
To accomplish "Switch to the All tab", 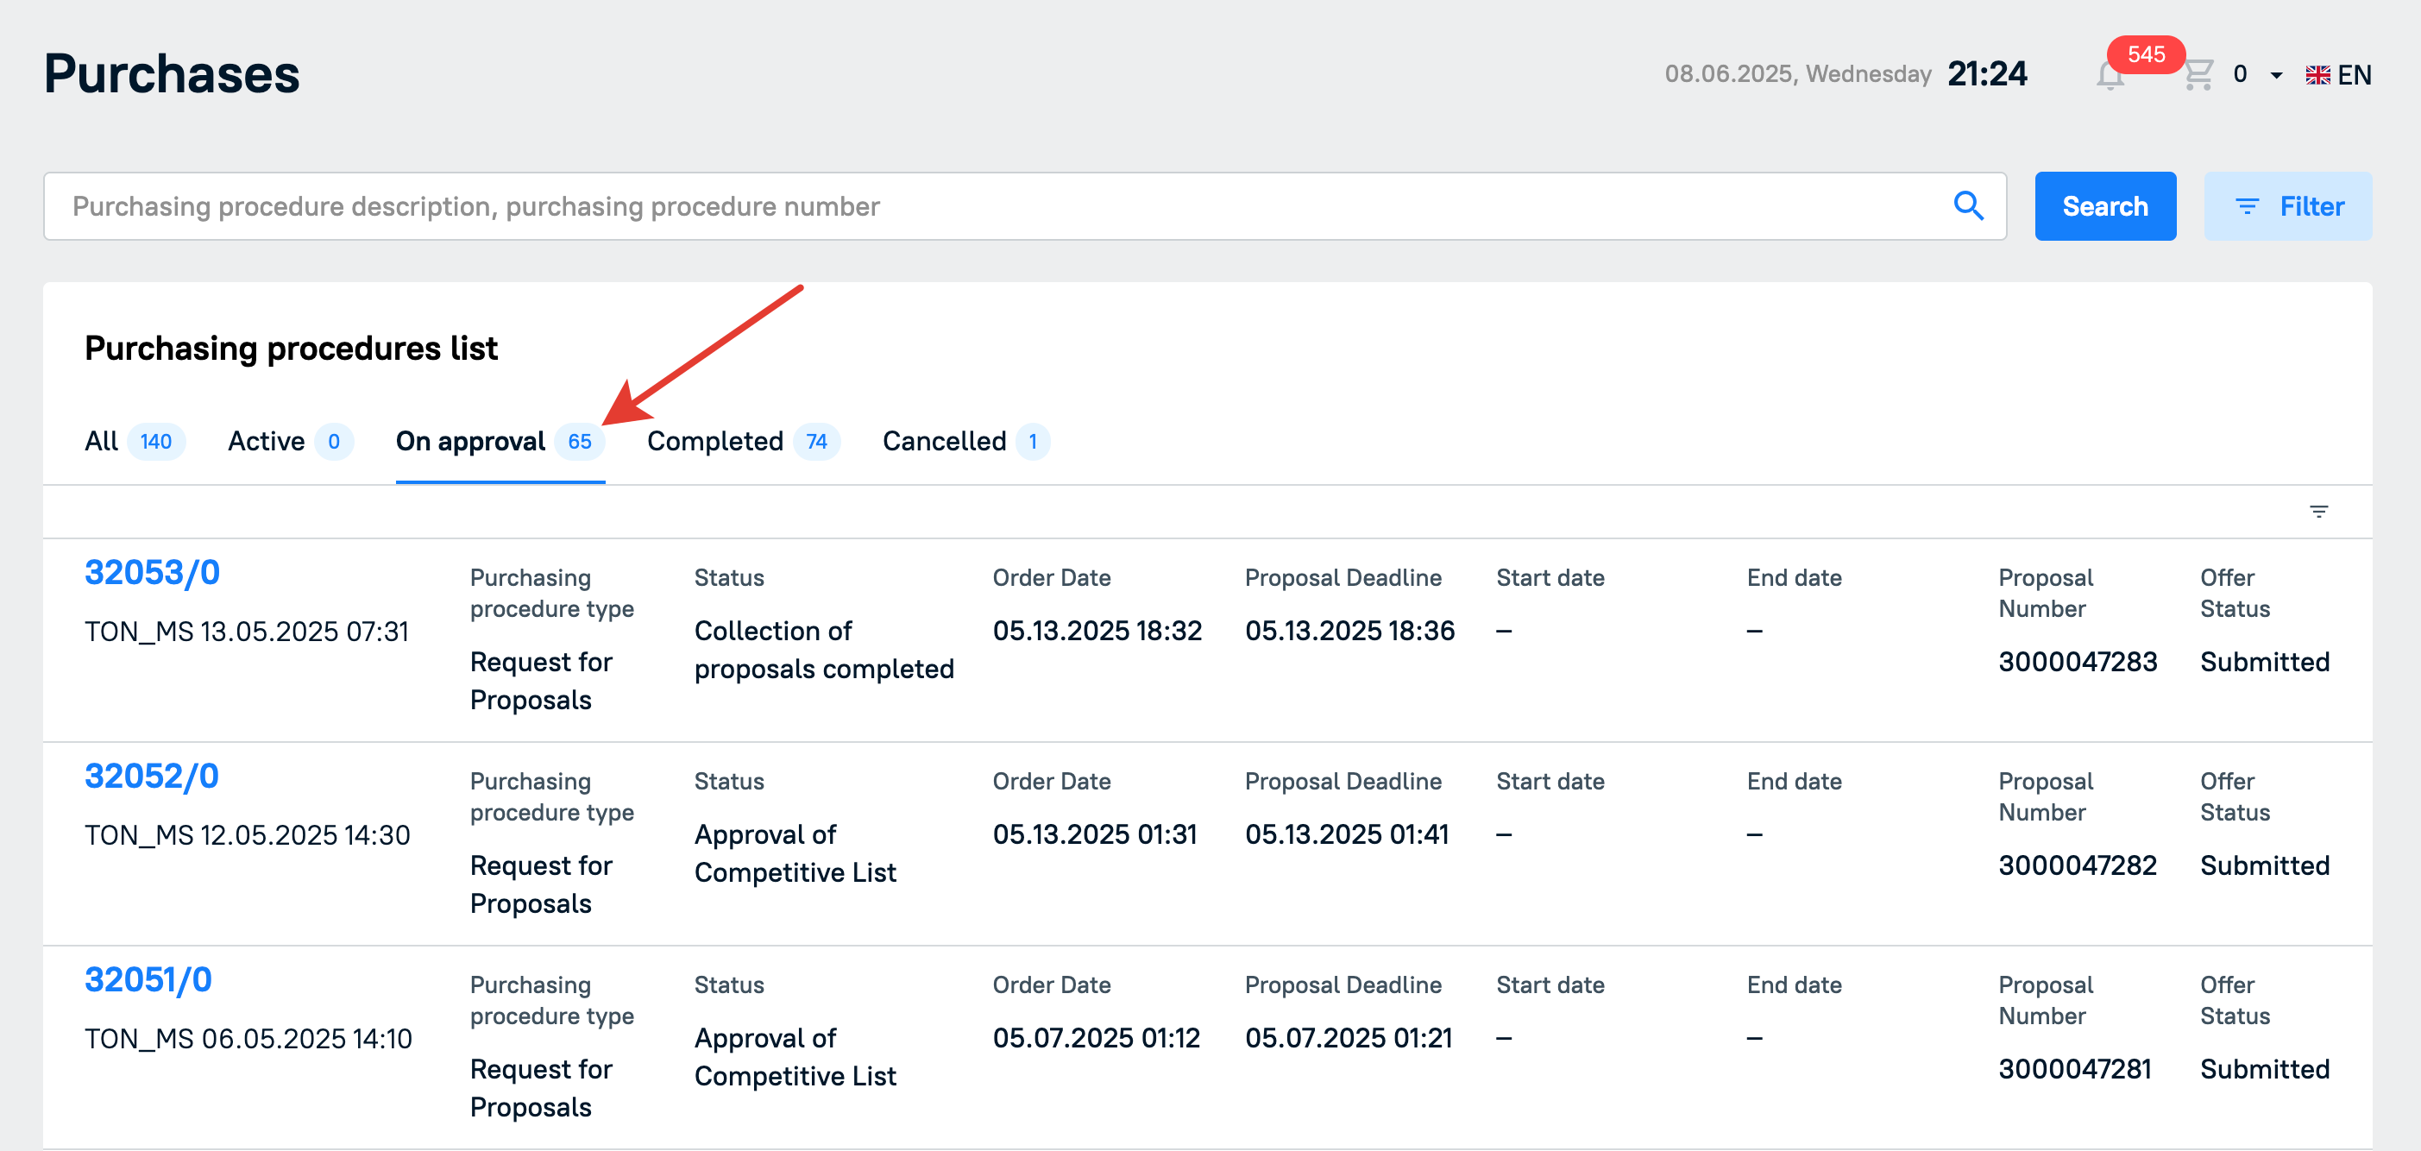I will coord(135,441).
